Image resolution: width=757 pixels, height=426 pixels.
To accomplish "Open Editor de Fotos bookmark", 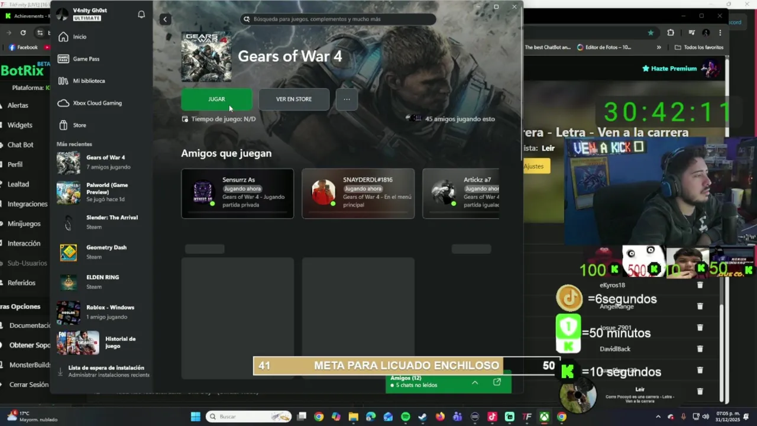I will 604,47.
